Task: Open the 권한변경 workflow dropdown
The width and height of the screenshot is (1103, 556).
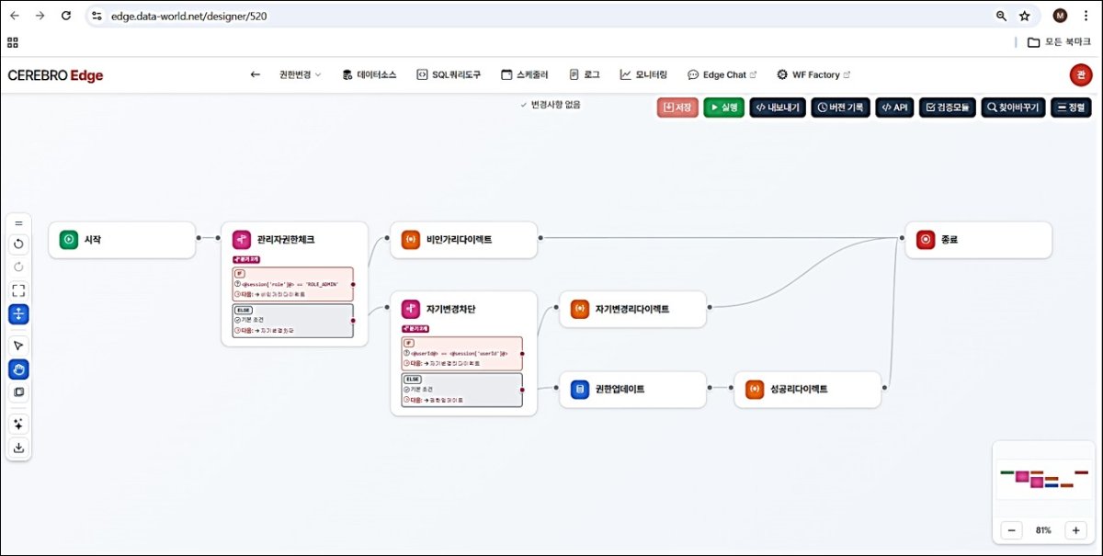Action: click(300, 75)
